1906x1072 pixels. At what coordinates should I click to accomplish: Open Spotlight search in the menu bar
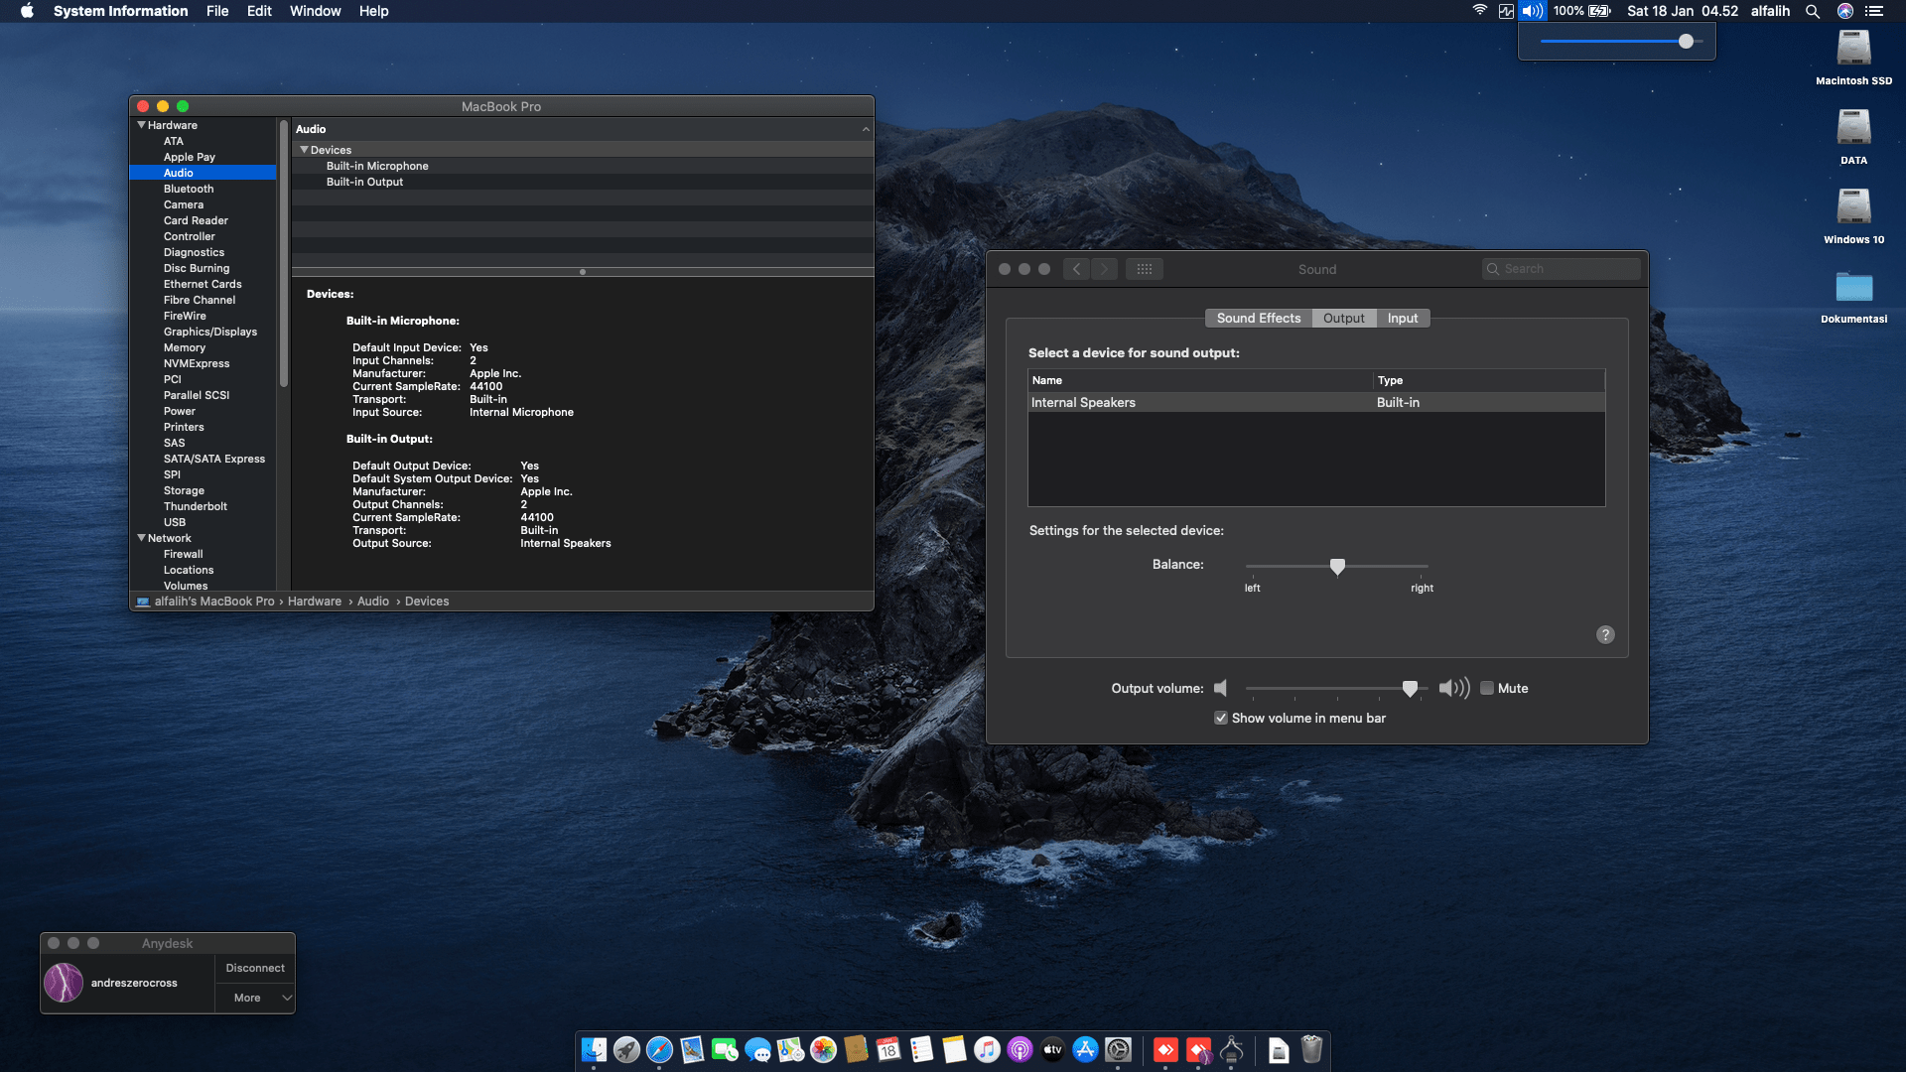[1813, 11]
